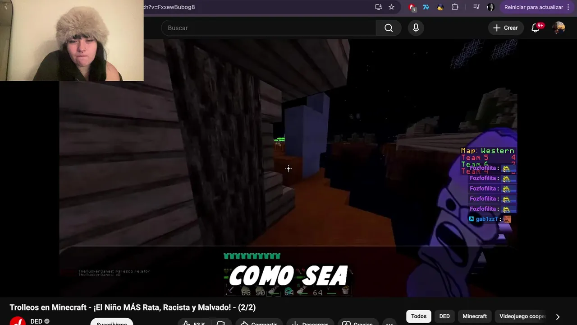Click the Compartir share button
Screen dimensions: 577x325
coord(259,323)
